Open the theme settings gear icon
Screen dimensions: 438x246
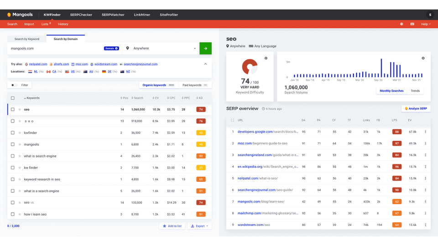(401, 24)
